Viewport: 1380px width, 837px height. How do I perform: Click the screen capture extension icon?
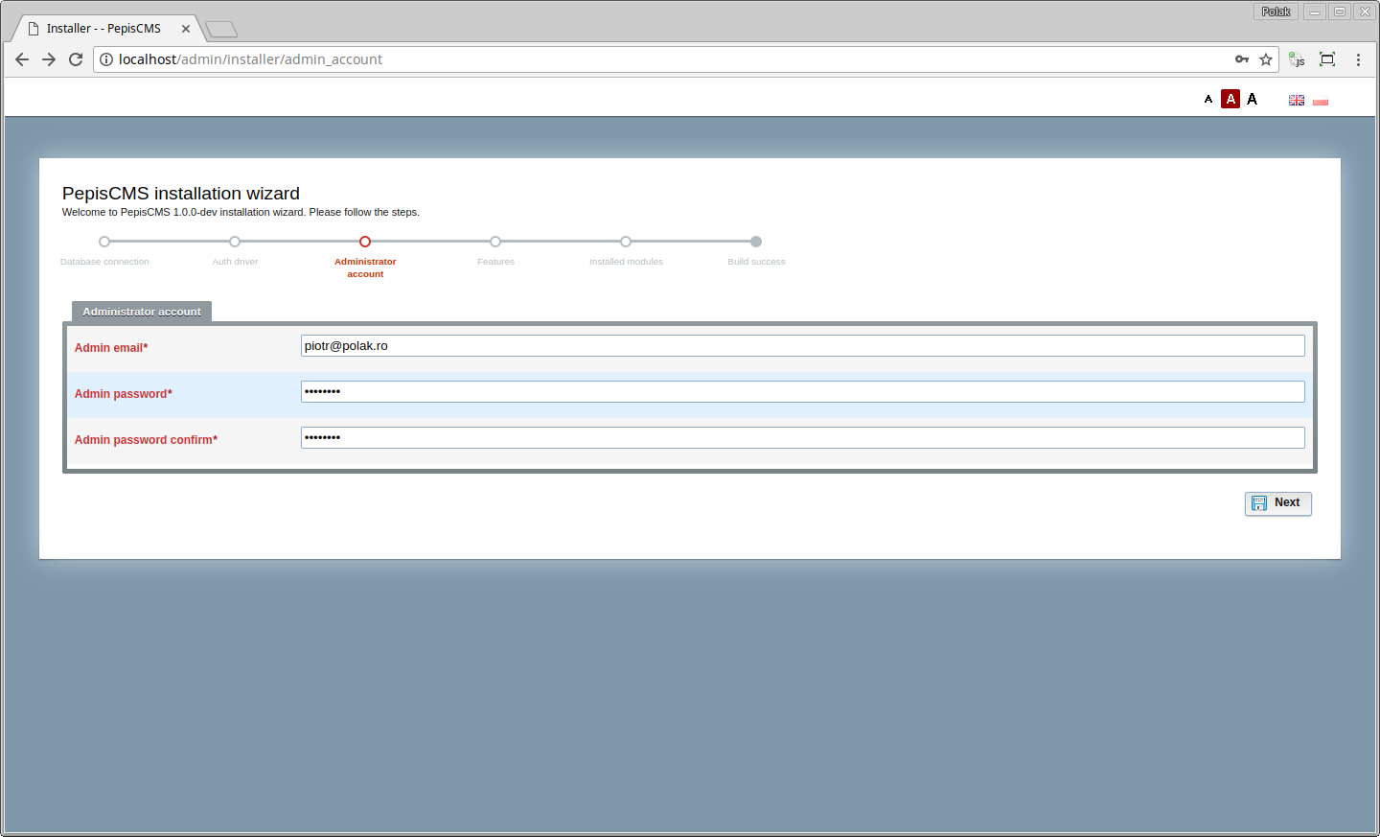pyautogui.click(x=1327, y=59)
